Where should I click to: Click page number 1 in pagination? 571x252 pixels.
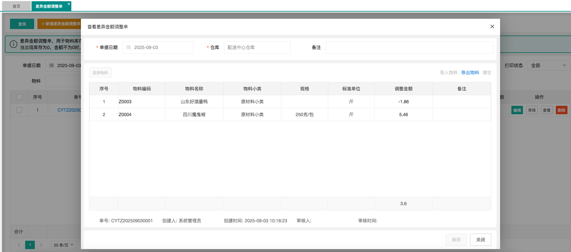click(30, 245)
